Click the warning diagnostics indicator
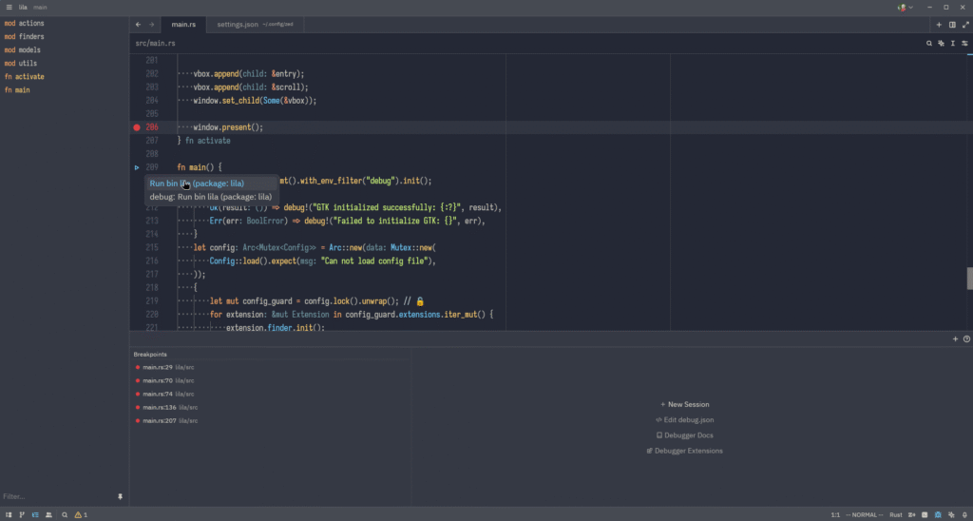This screenshot has width=973, height=521. pyautogui.click(x=81, y=514)
